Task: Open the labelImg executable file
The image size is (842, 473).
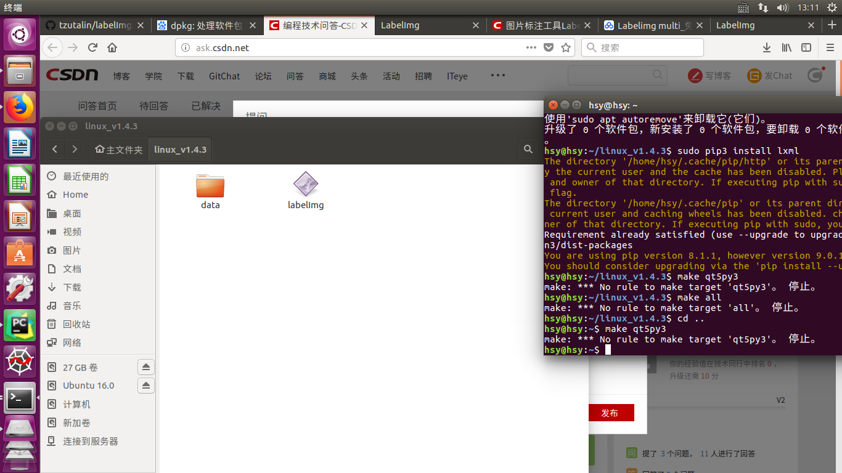Action: (x=306, y=192)
